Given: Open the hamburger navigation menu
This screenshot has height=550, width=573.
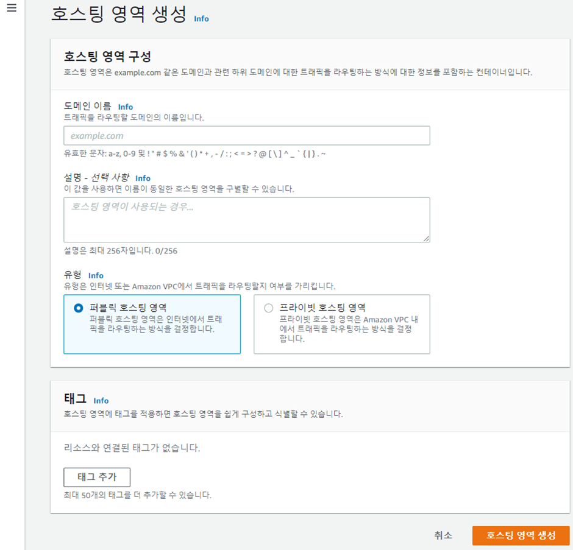Looking at the screenshot, I should coord(12,8).
